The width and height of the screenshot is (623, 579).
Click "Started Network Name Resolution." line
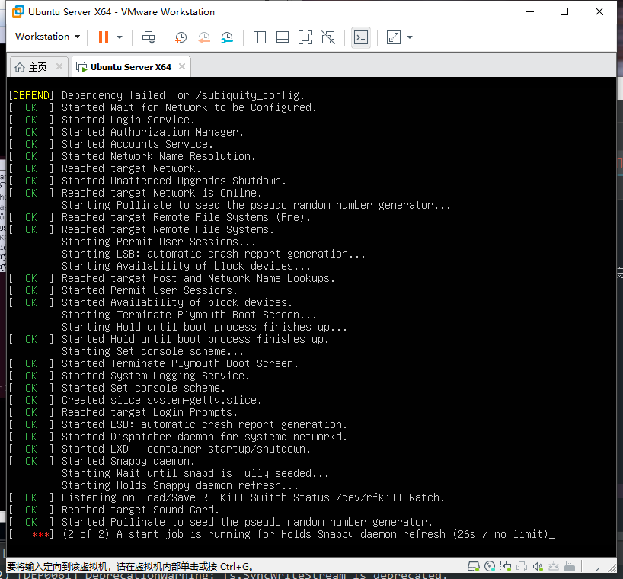[x=158, y=156]
